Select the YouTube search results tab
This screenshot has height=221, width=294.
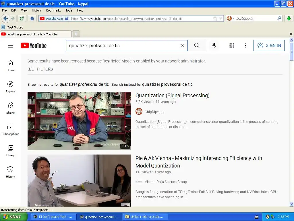tap(36, 34)
